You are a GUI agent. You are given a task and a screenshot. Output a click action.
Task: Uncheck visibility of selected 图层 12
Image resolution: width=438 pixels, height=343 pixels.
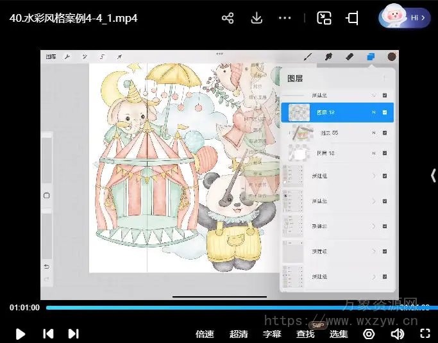(x=385, y=112)
